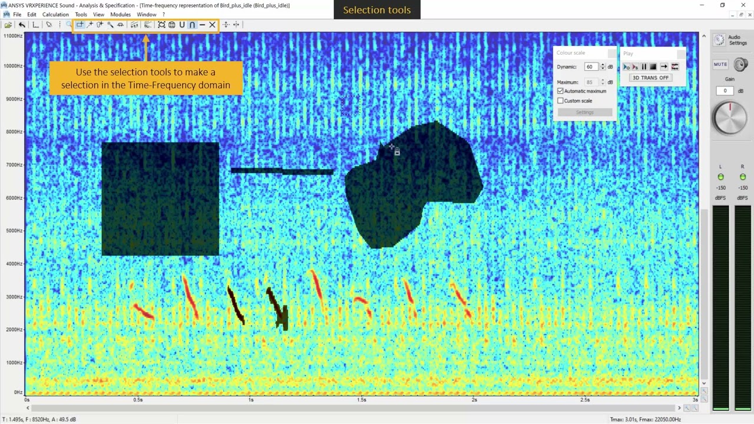Choose the intersection selection mode
The height and width of the screenshot is (424, 754).
click(192, 25)
